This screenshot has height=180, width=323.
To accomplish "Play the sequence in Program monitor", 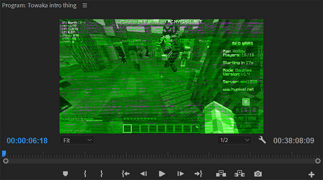I will click(162, 174).
